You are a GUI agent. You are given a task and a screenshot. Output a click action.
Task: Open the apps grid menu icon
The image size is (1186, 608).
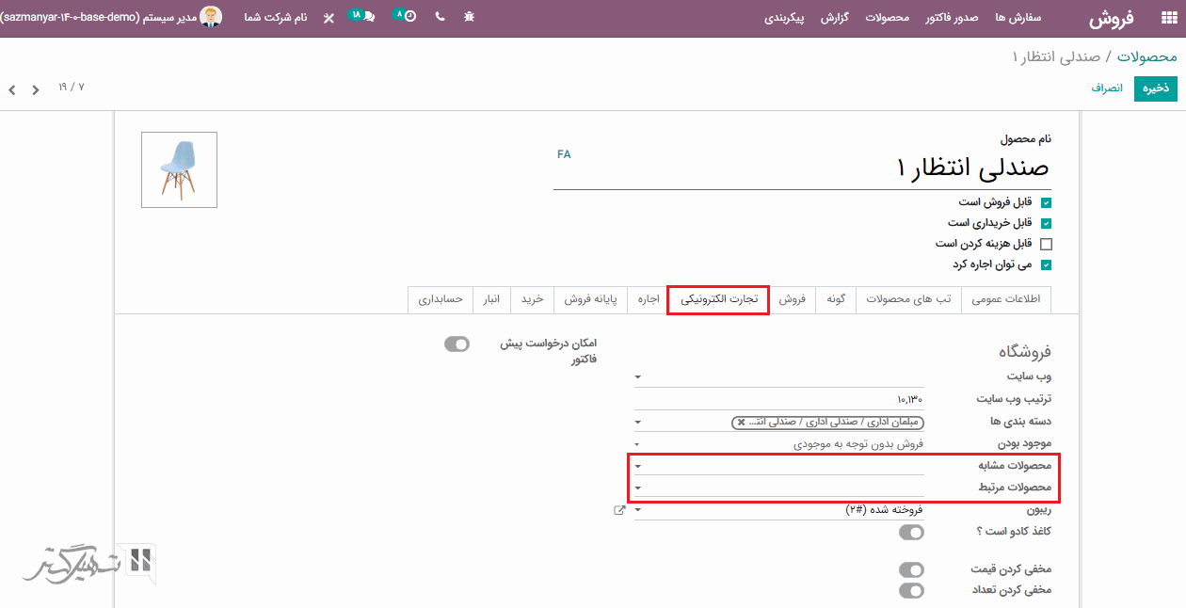point(1168,18)
